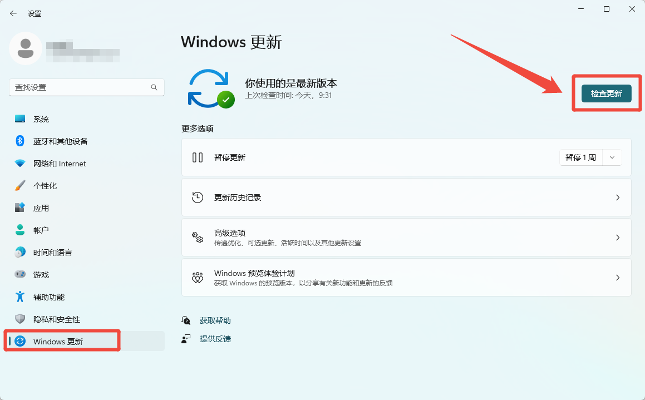
Task: Click the Wi-Fi network icon
Action: click(19, 163)
